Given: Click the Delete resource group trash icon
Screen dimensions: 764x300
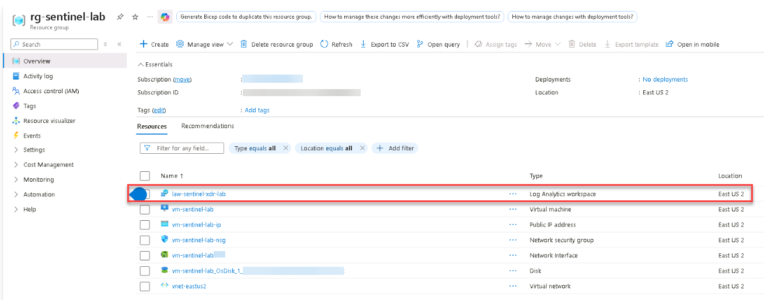Looking at the screenshot, I should (244, 44).
